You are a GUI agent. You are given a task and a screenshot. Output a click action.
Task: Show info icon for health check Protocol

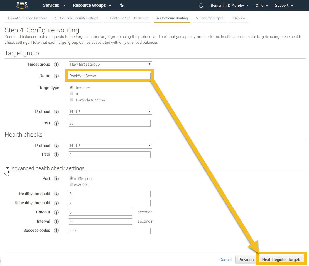click(56, 146)
